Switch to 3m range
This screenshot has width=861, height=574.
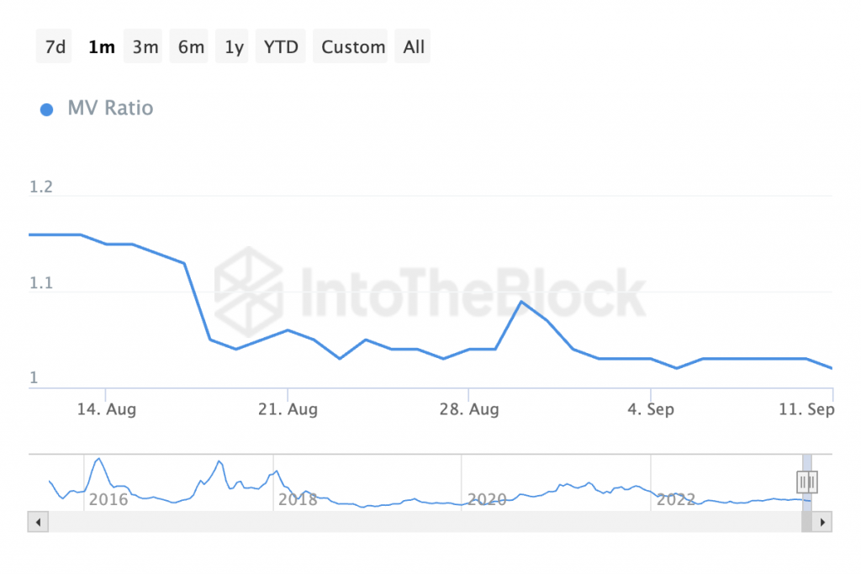(144, 47)
